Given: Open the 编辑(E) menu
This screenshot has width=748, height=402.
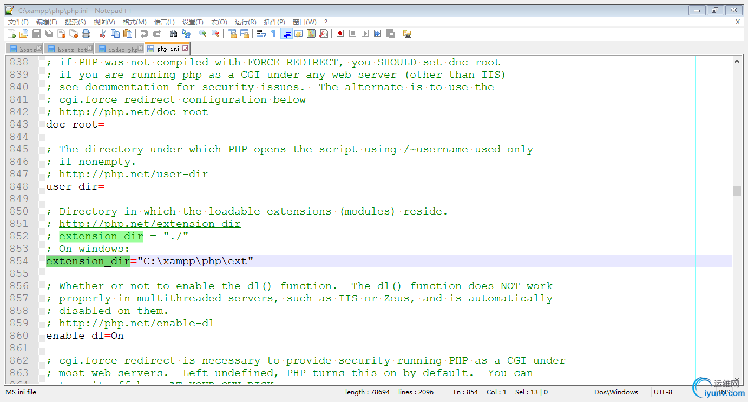Looking at the screenshot, I should coord(47,22).
